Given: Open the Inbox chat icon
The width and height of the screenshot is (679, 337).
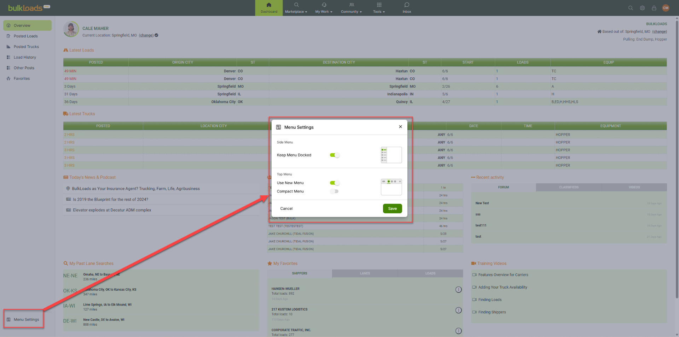Looking at the screenshot, I should point(407,5).
